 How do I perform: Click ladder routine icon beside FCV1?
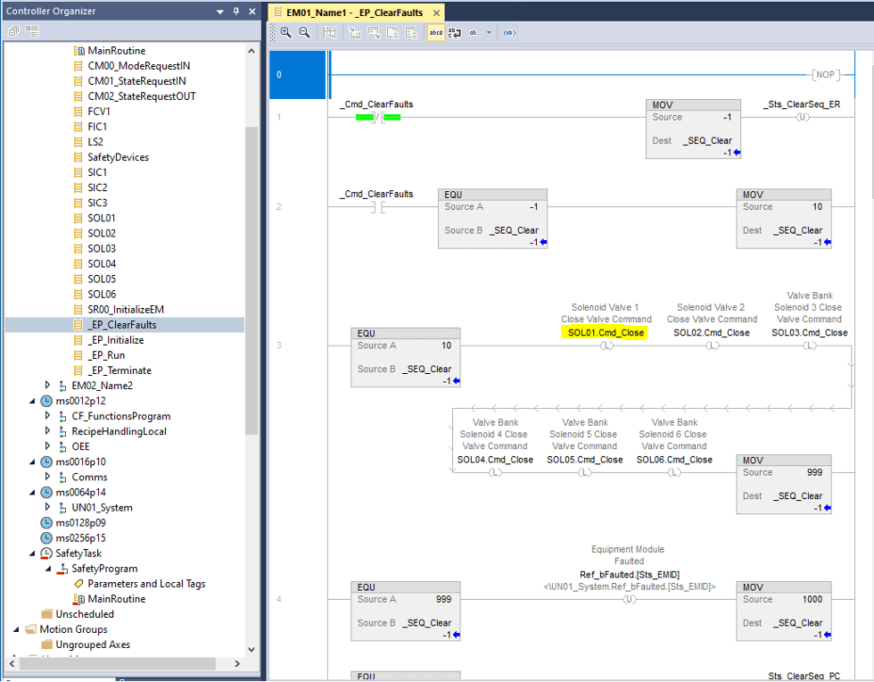(x=78, y=112)
